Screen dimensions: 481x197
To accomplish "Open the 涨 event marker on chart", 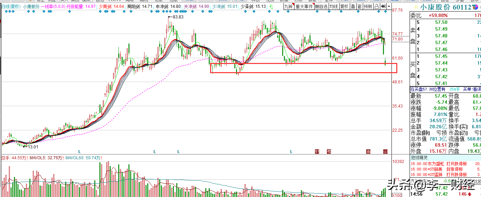I will pyautogui.click(x=369, y=151).
